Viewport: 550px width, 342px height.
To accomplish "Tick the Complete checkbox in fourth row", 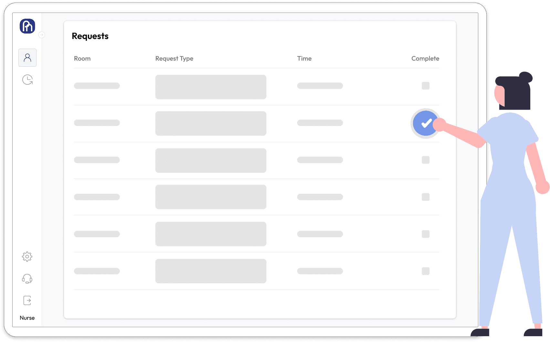I will point(426,197).
